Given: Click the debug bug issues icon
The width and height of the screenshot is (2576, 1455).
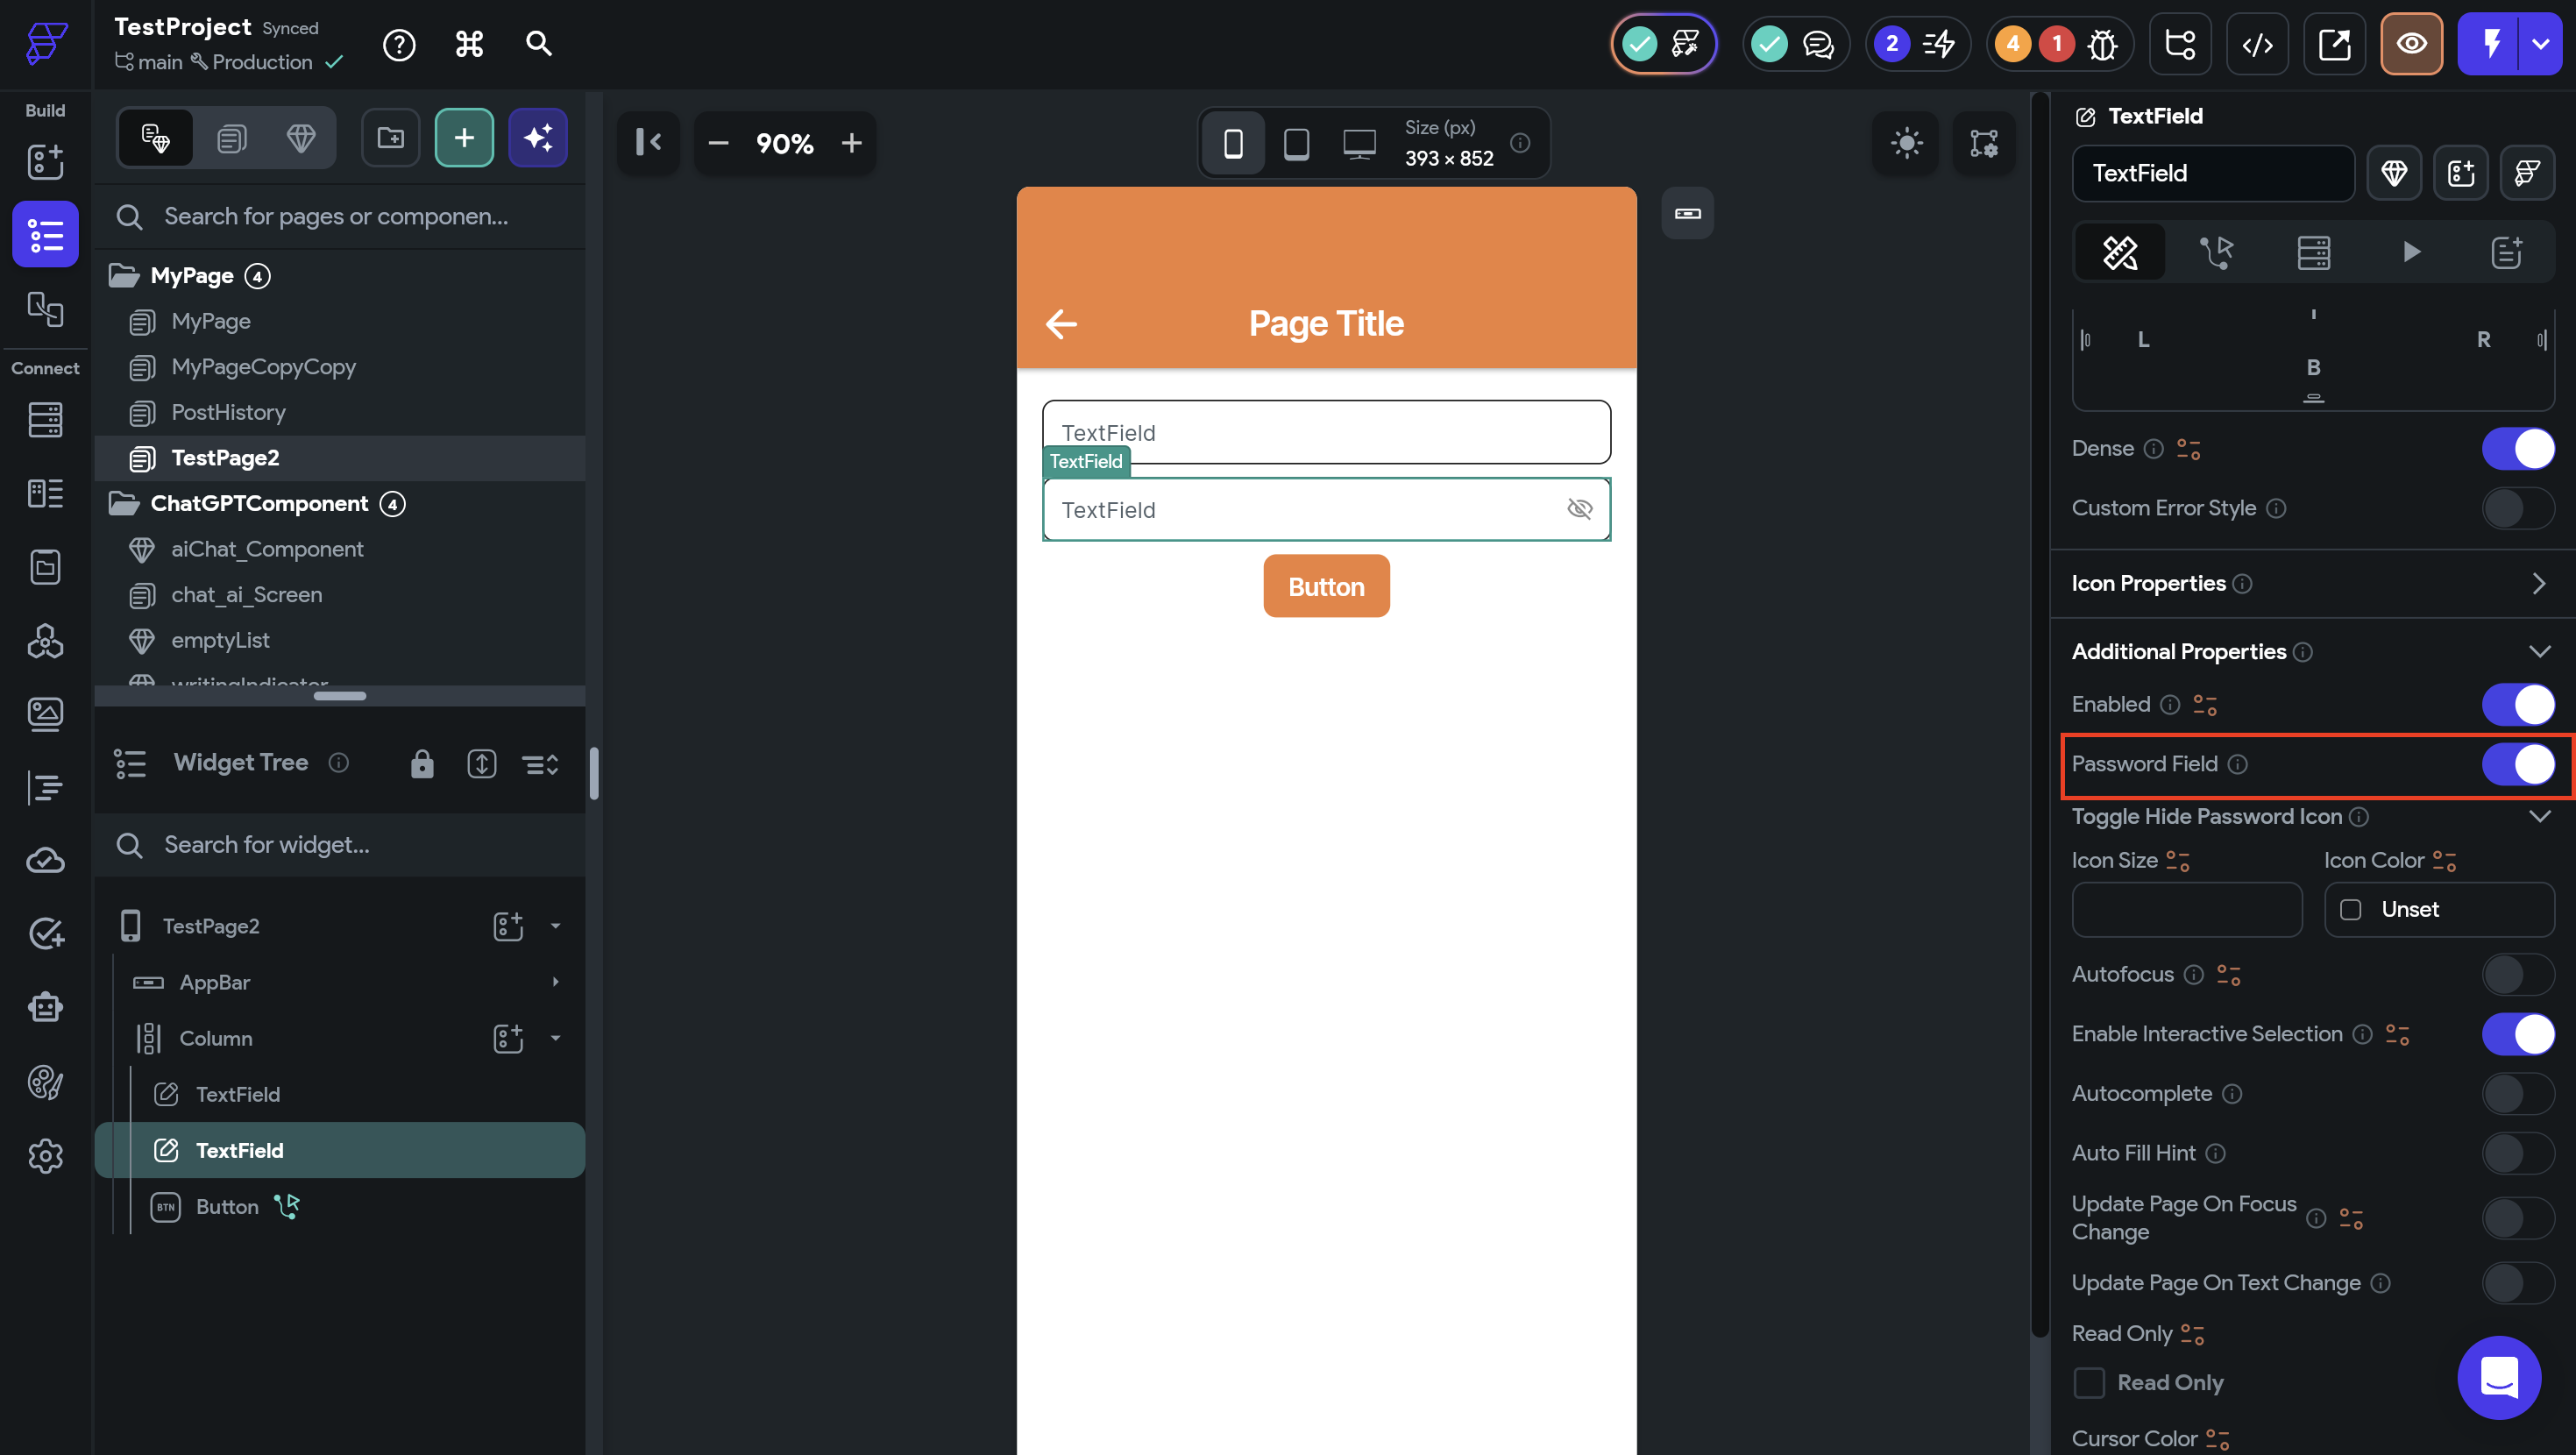Looking at the screenshot, I should click(2103, 44).
